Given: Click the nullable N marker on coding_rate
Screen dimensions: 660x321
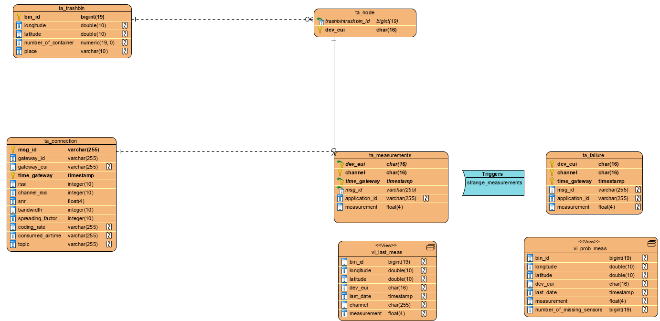Looking at the screenshot, I should 109,227.
